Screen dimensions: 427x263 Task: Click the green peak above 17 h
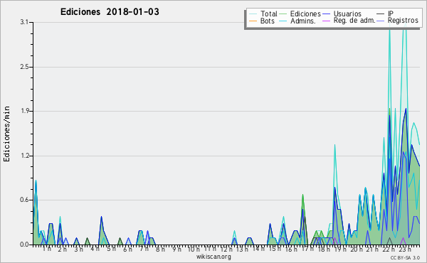click(x=302, y=195)
